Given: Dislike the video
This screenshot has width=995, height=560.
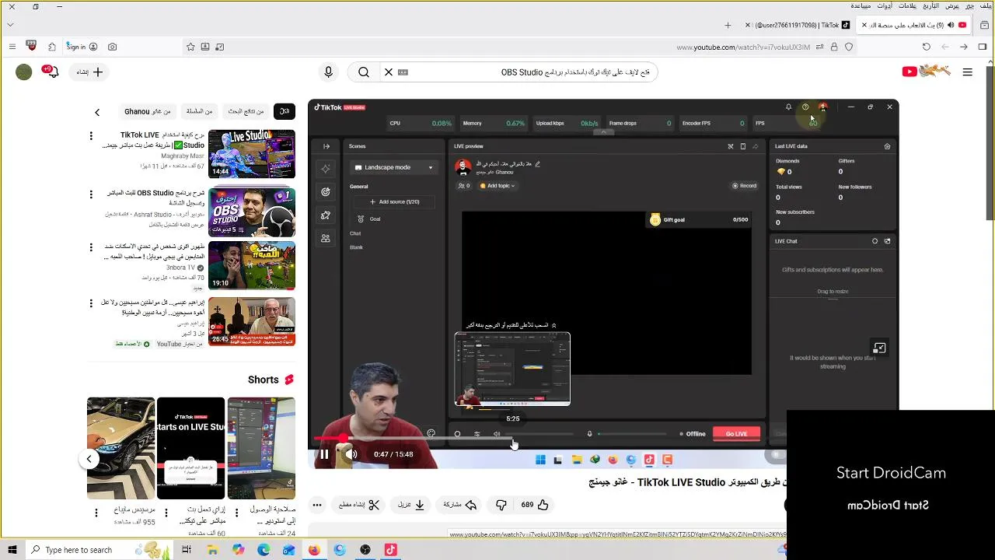Looking at the screenshot, I should tap(501, 505).
